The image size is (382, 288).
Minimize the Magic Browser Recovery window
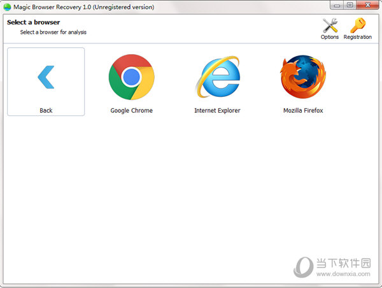[337, 5]
